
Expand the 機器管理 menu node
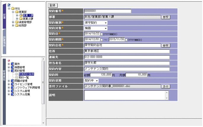coord(9,67)
